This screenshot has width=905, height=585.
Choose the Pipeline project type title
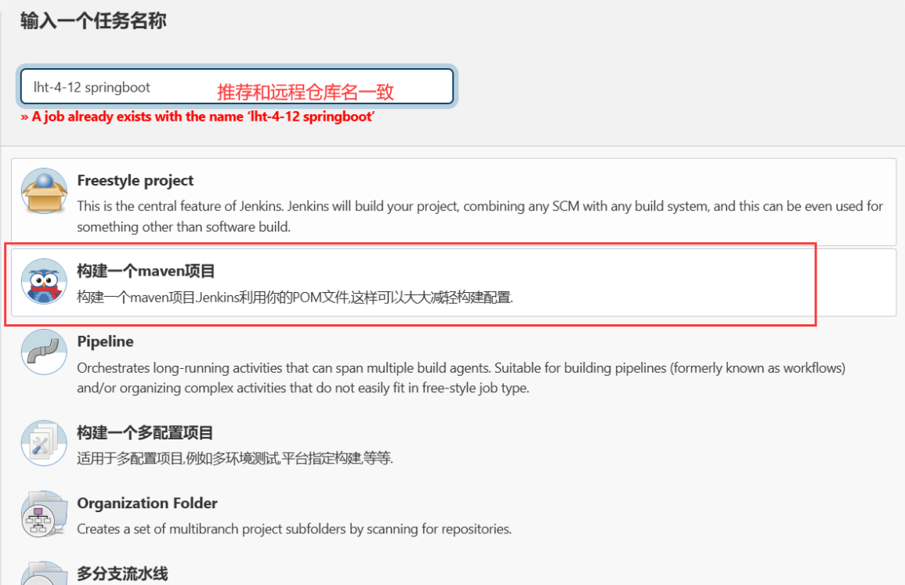[105, 341]
